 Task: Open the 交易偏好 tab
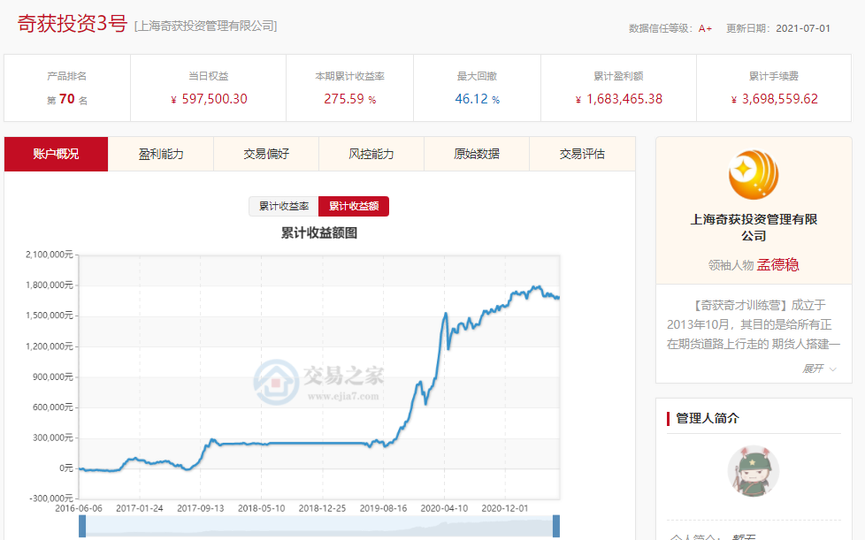coord(266,154)
